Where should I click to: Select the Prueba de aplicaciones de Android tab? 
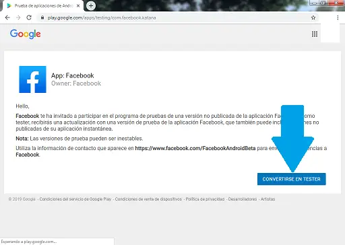[42, 6]
